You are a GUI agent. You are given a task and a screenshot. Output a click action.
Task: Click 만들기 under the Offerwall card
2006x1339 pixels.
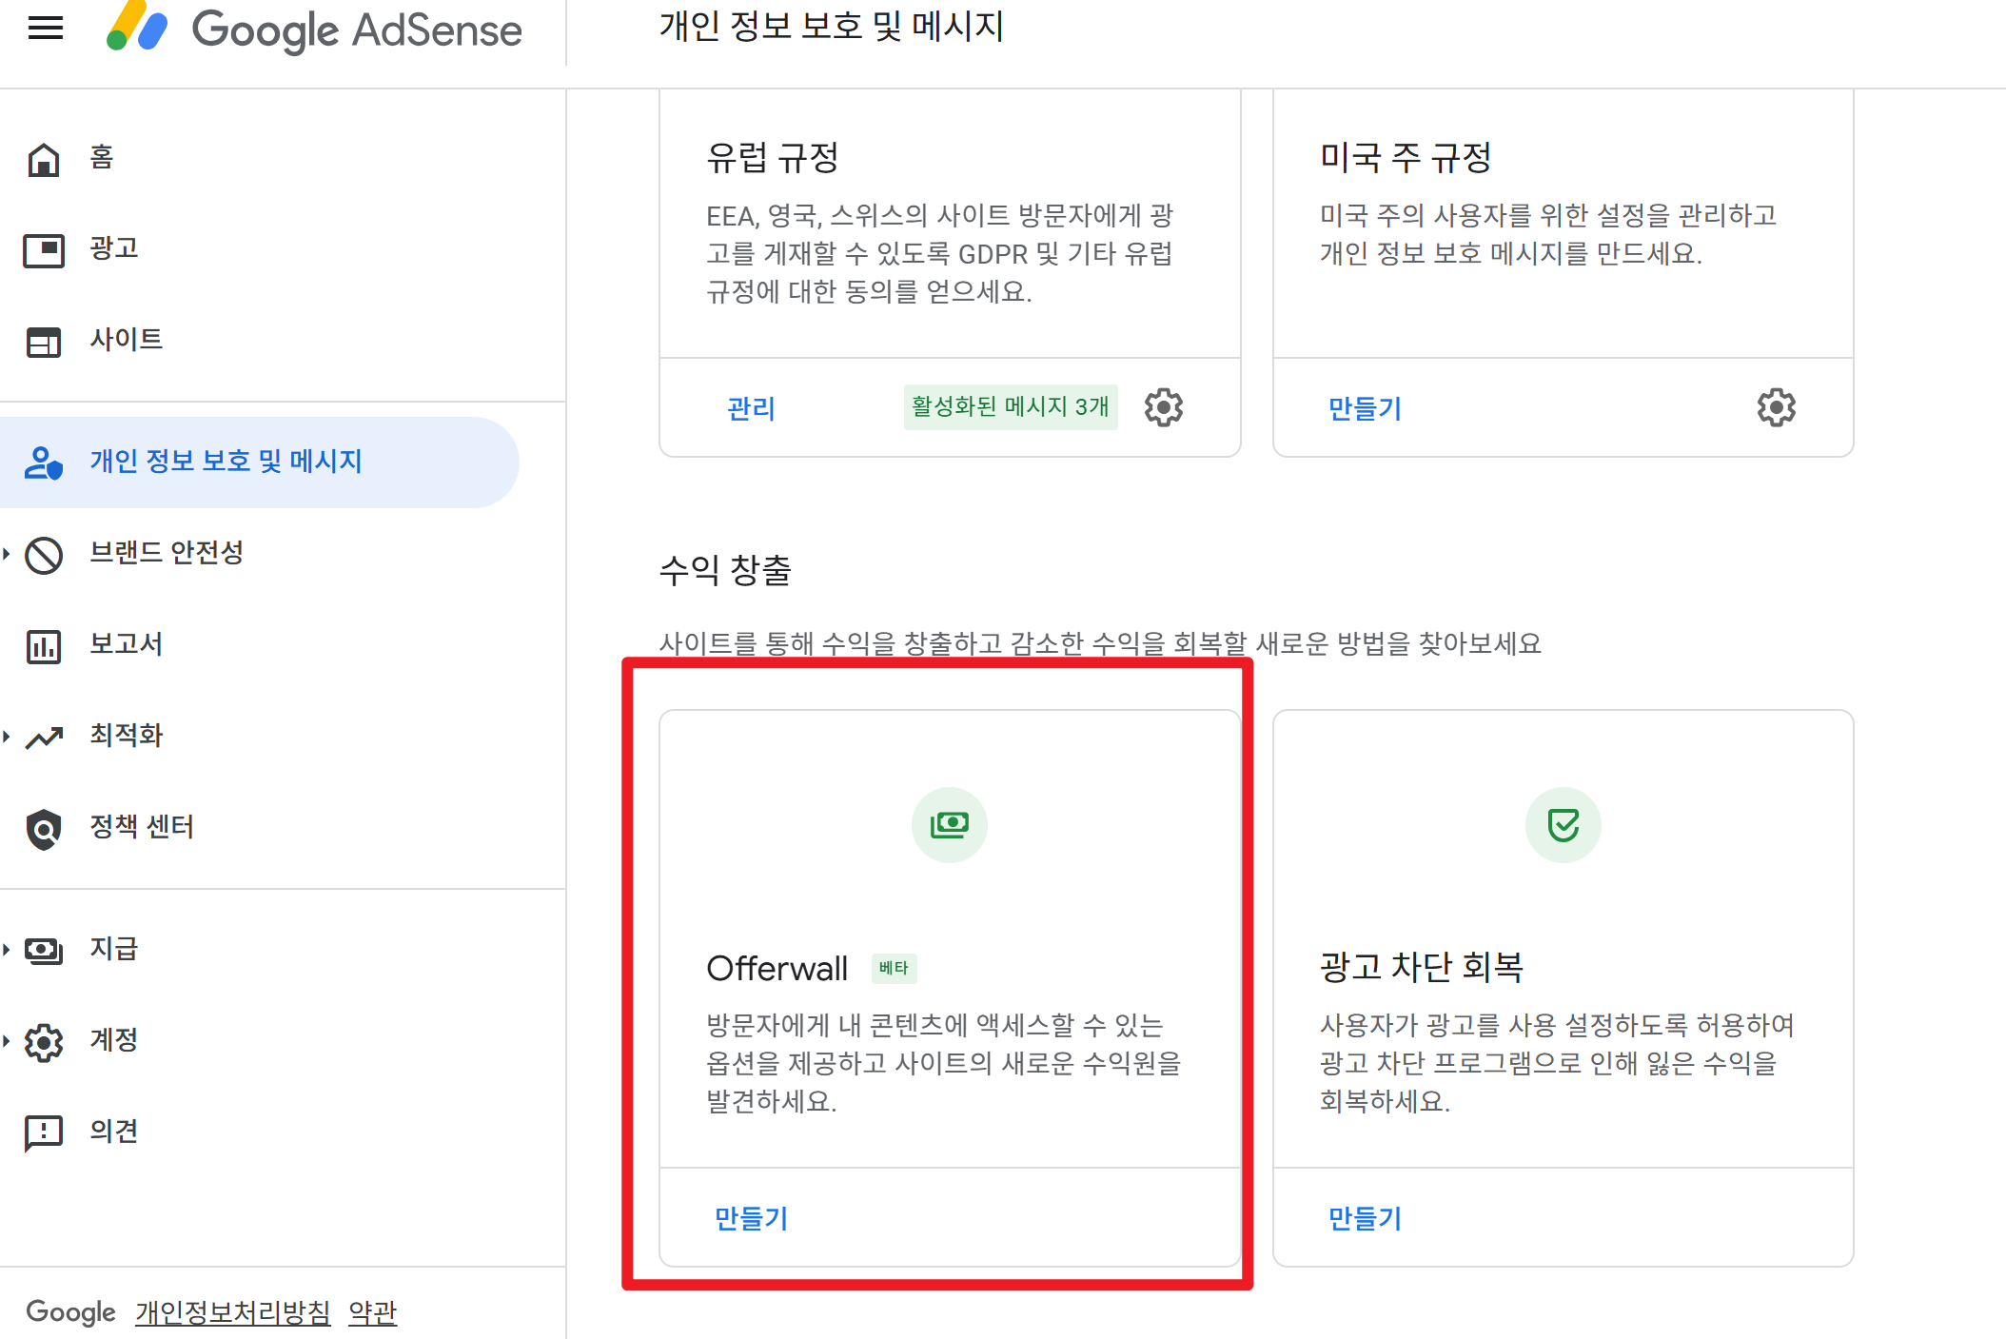click(x=751, y=1218)
